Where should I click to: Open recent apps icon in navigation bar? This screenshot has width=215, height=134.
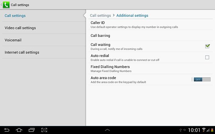(x=32, y=130)
